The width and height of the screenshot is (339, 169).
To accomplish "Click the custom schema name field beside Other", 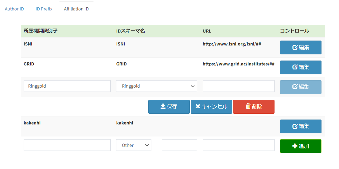I will [x=179, y=145].
